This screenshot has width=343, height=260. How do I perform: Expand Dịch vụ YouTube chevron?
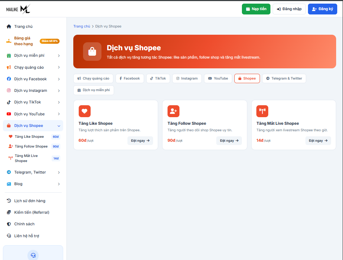59,114
